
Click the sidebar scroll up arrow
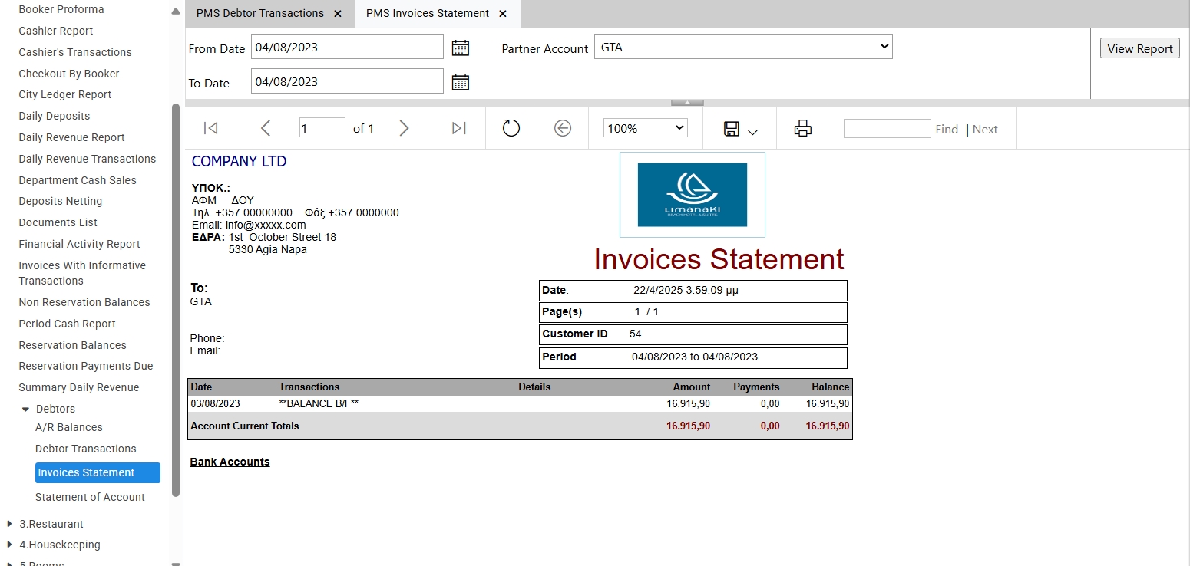click(176, 12)
